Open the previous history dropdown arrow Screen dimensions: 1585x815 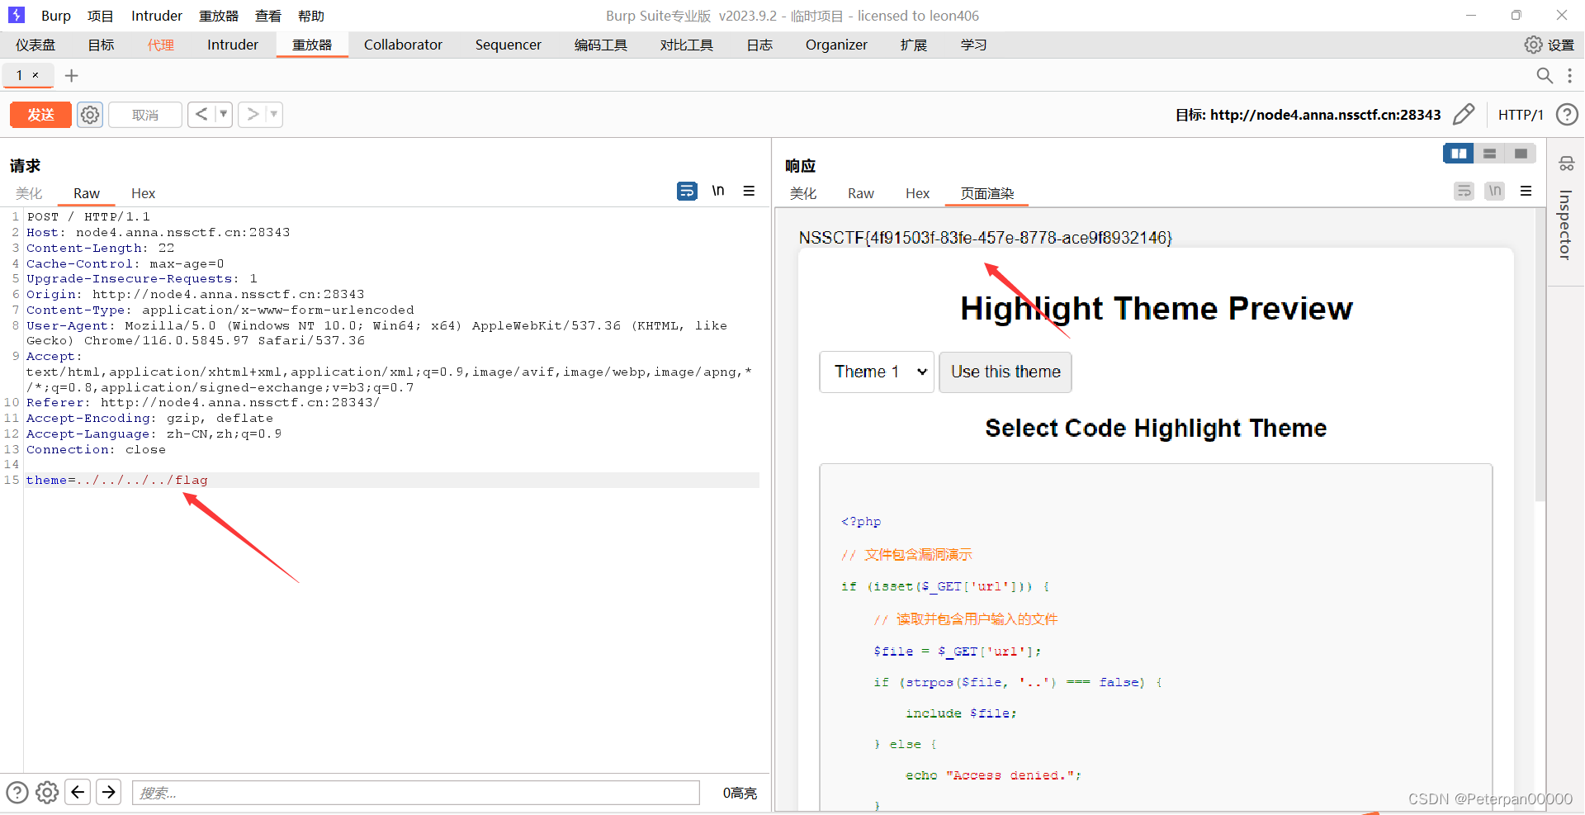tap(224, 114)
